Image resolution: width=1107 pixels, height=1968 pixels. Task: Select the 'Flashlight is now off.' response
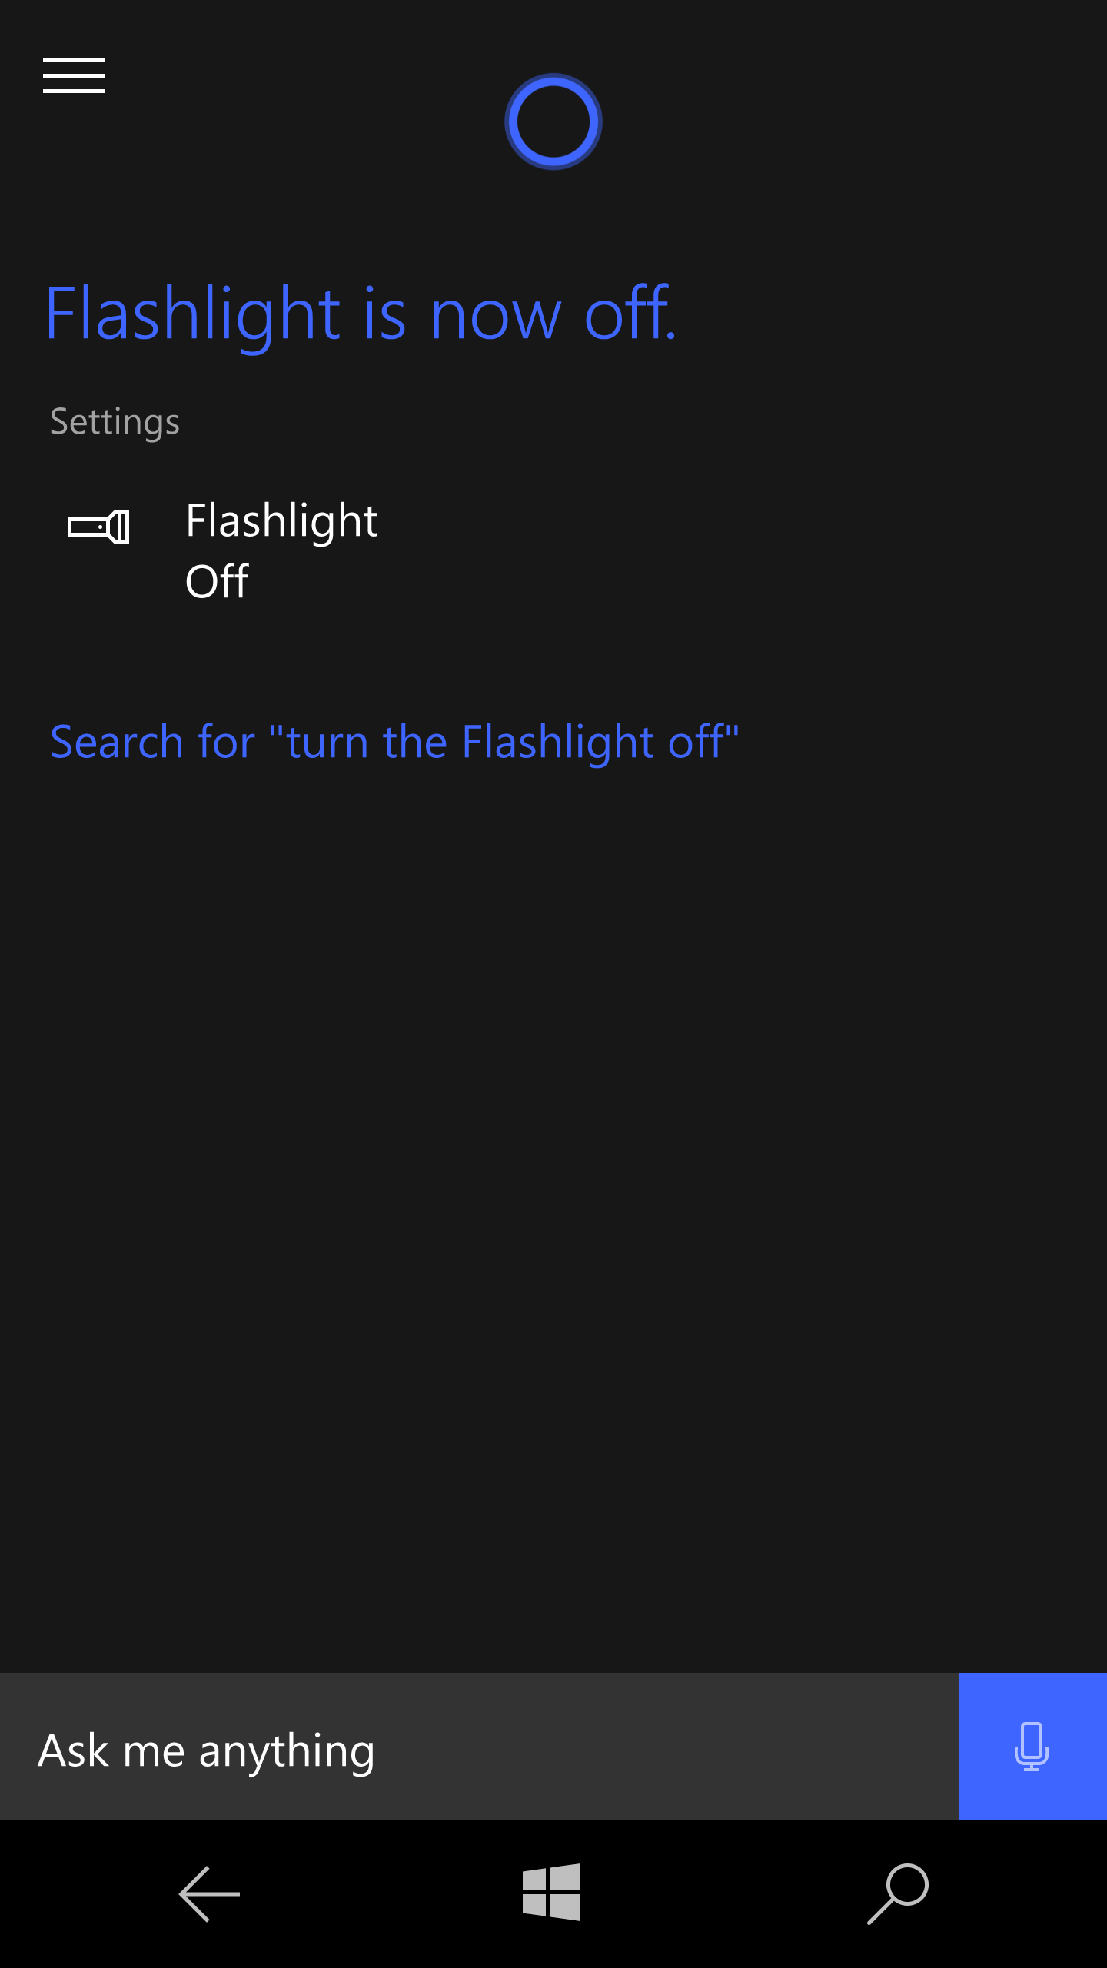pos(361,314)
